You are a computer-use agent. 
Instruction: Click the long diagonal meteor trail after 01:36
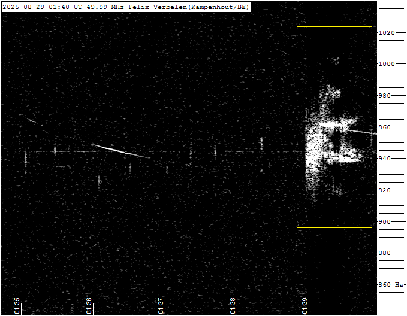click(120, 151)
